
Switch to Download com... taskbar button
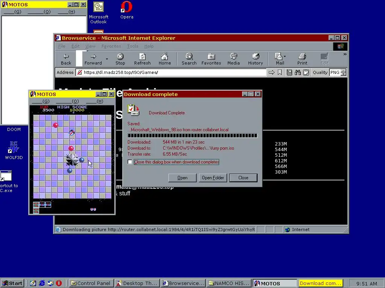point(321,283)
